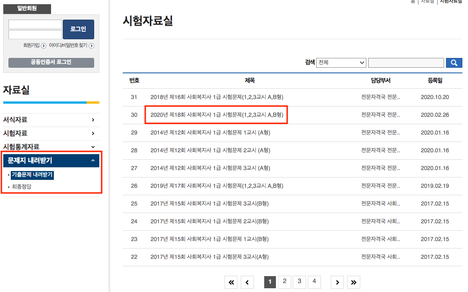Click the blue search magnifier icon
The height and width of the screenshot is (292, 468).
[453, 63]
